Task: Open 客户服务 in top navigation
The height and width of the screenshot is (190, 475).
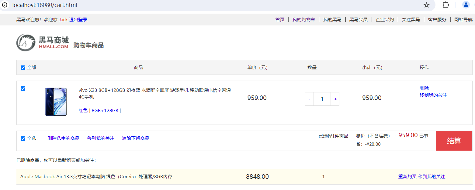Action: tap(437, 19)
